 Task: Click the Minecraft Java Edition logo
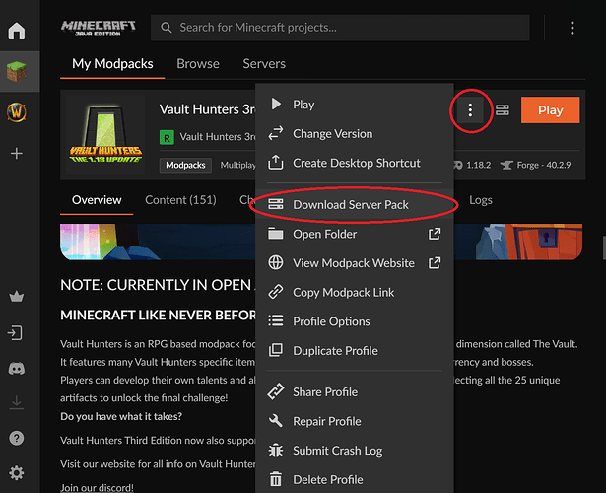point(99,29)
